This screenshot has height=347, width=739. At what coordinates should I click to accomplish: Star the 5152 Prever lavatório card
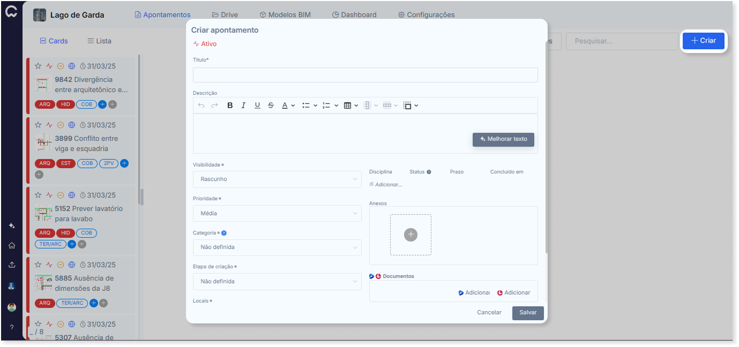38,195
